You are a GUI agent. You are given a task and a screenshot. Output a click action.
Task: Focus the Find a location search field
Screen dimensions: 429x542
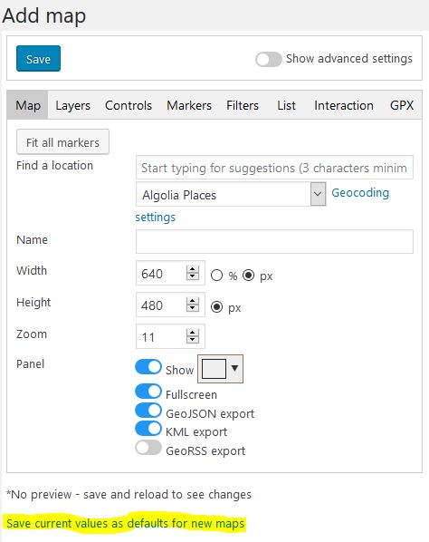tap(274, 168)
